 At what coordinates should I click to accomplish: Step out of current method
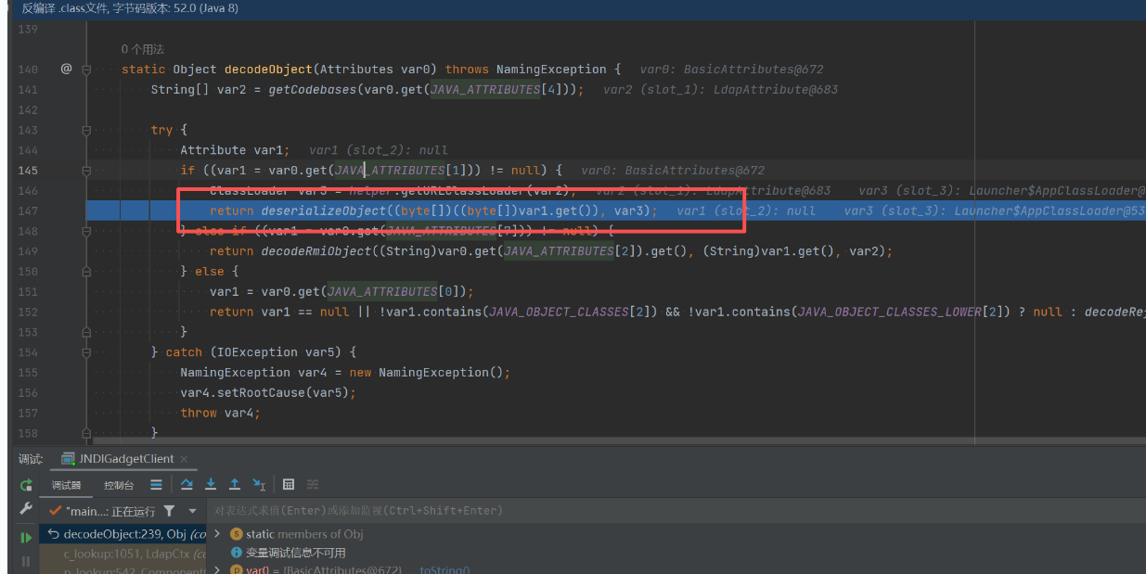[235, 484]
